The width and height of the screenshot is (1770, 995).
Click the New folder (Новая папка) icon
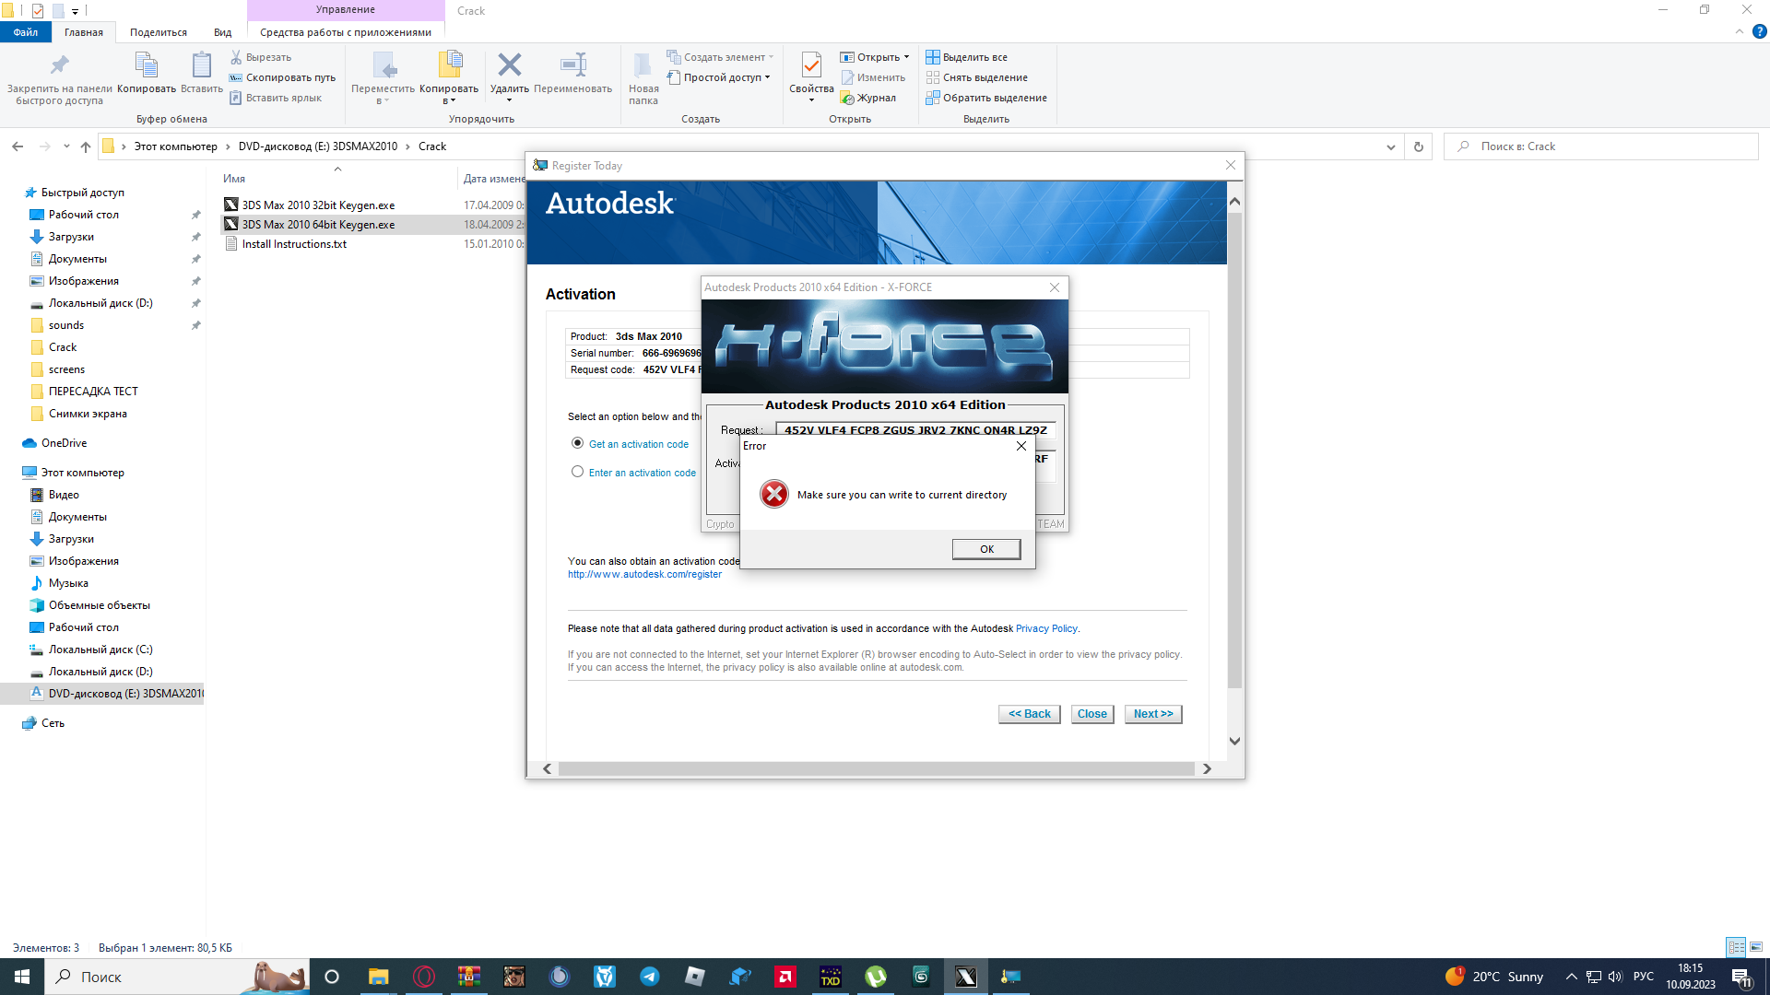point(643,66)
